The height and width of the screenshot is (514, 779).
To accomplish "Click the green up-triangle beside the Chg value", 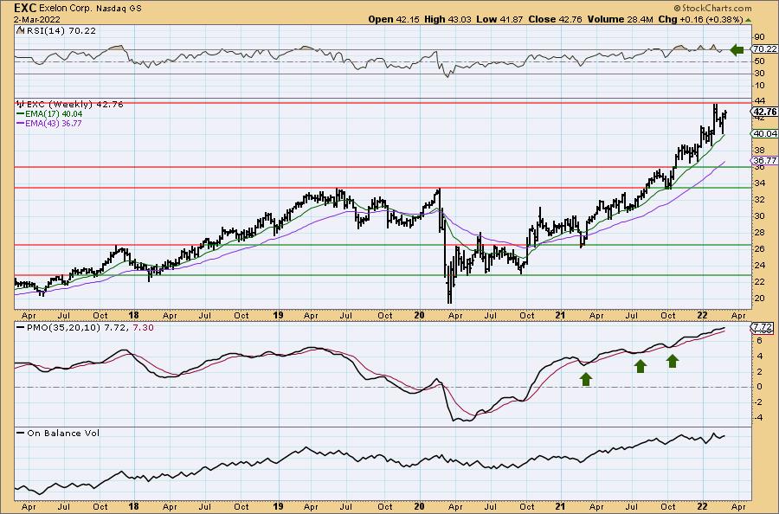I will [748, 21].
